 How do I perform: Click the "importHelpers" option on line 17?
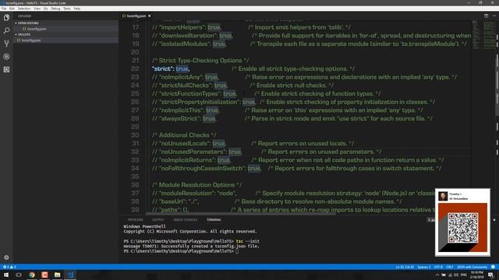click(182, 27)
